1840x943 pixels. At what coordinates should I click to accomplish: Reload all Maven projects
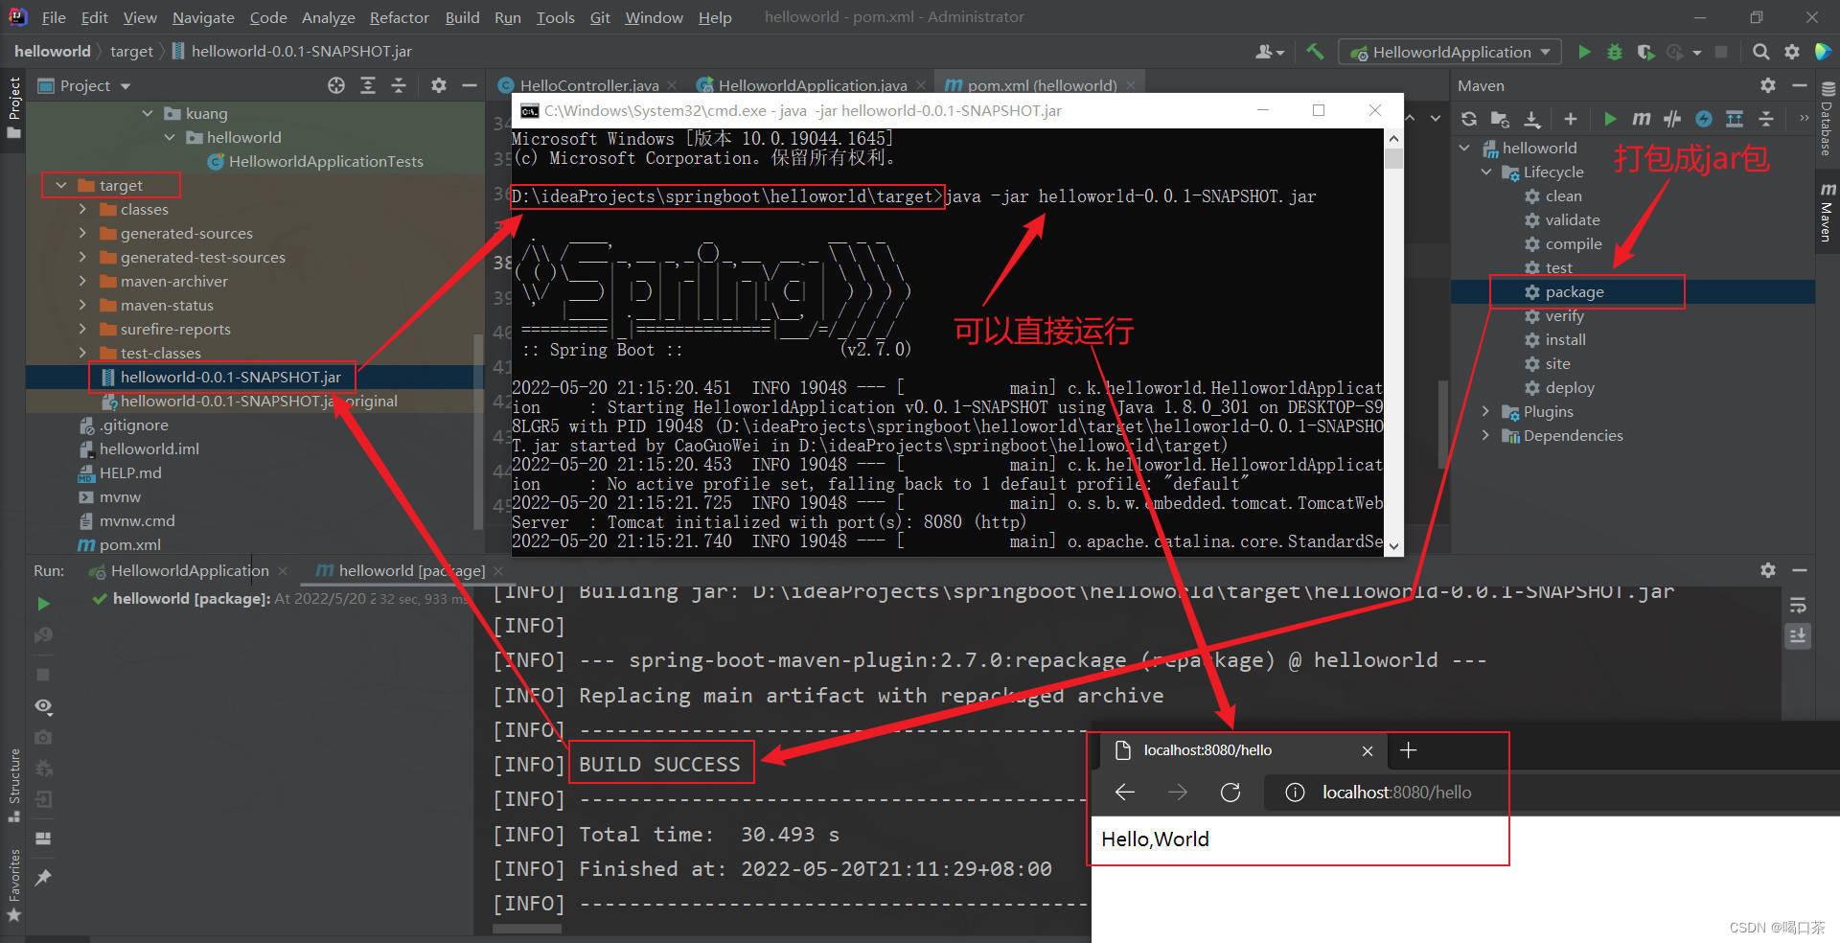tap(1469, 119)
